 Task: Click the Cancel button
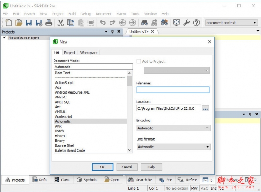tap(127, 167)
